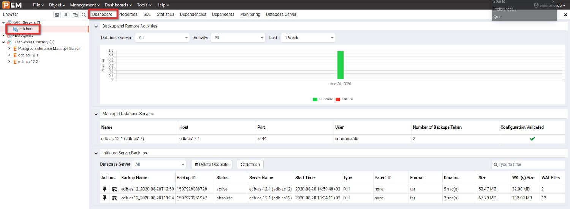This screenshot has height=209, width=570.
Task: Click the red Failure legend swatch
Action: [338, 99]
